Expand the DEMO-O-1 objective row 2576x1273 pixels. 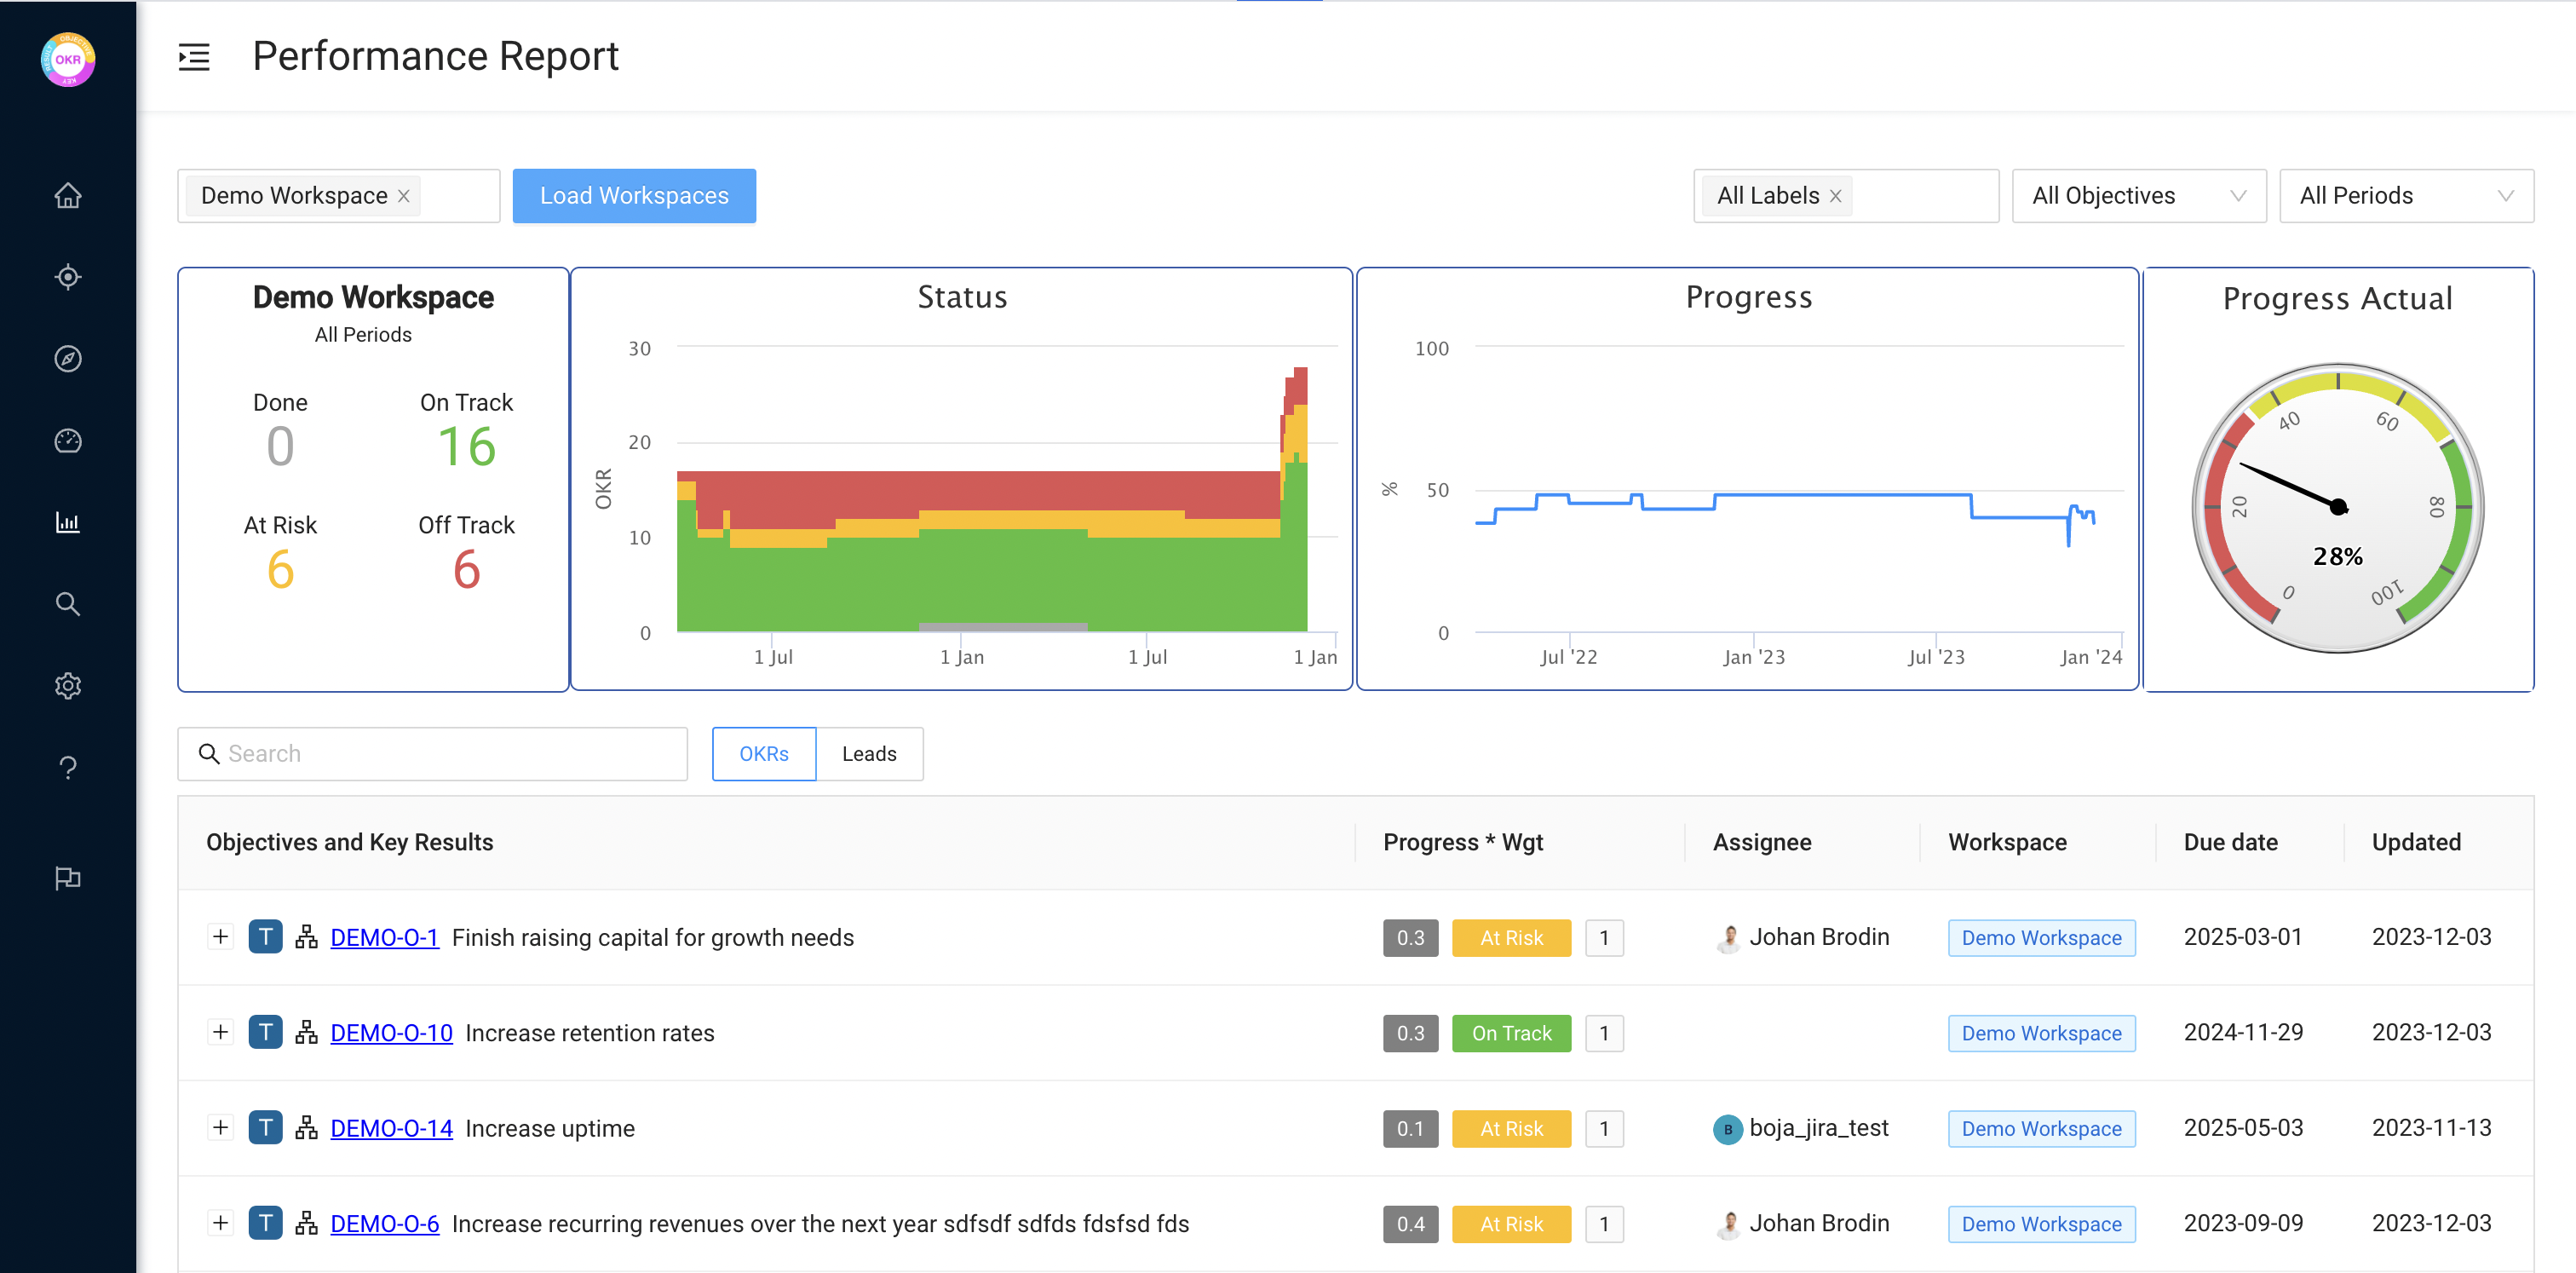pyautogui.click(x=221, y=937)
